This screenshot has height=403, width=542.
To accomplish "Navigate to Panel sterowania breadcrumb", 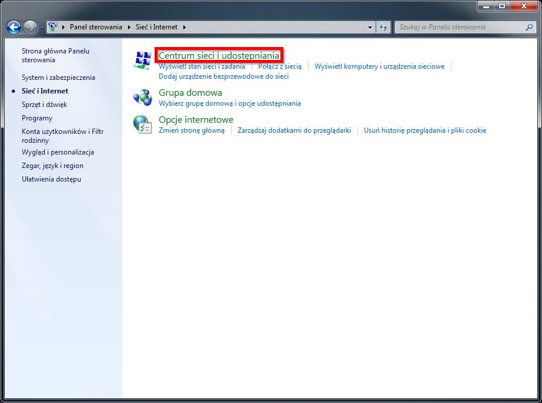I will point(96,27).
